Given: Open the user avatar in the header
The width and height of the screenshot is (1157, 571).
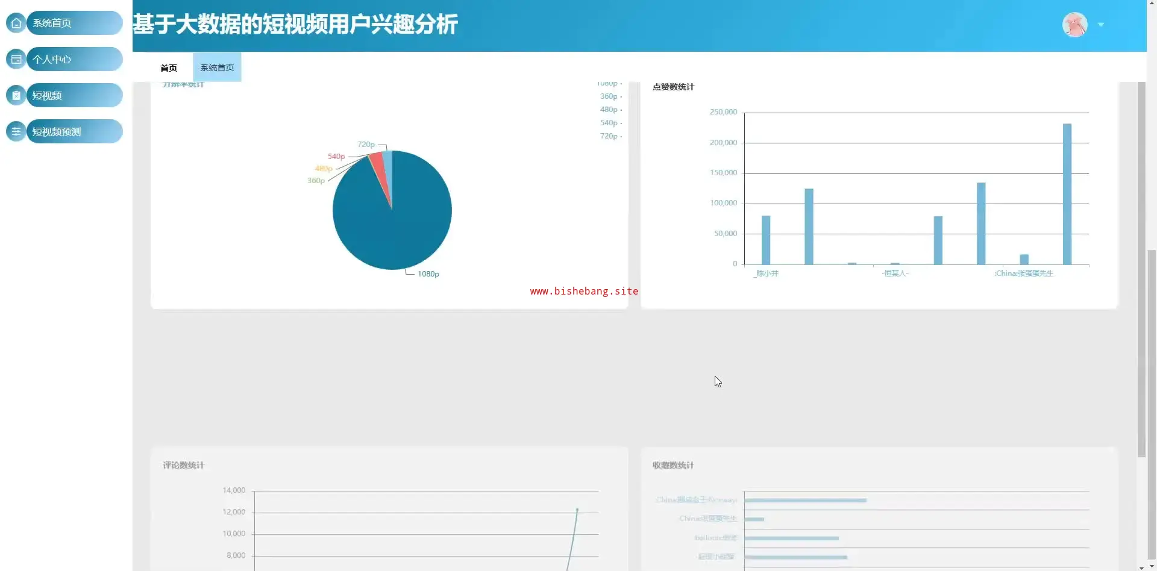Looking at the screenshot, I should click(x=1074, y=25).
